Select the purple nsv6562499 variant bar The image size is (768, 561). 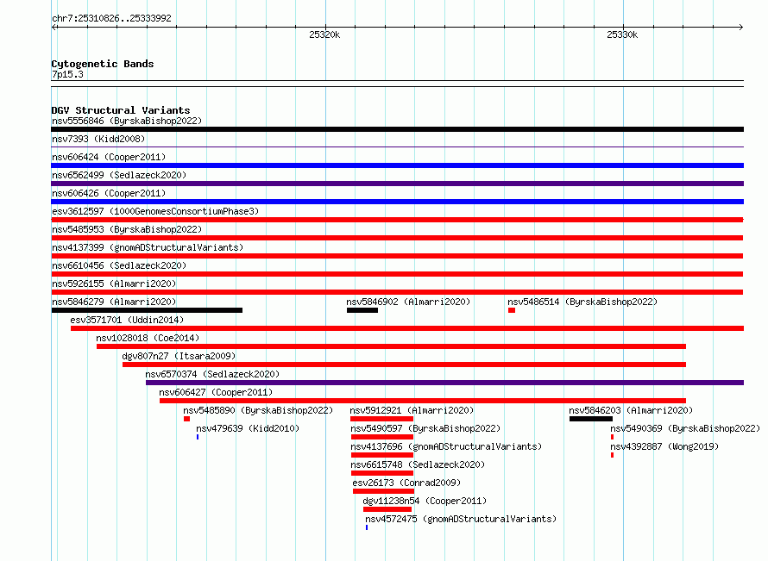[397, 184]
